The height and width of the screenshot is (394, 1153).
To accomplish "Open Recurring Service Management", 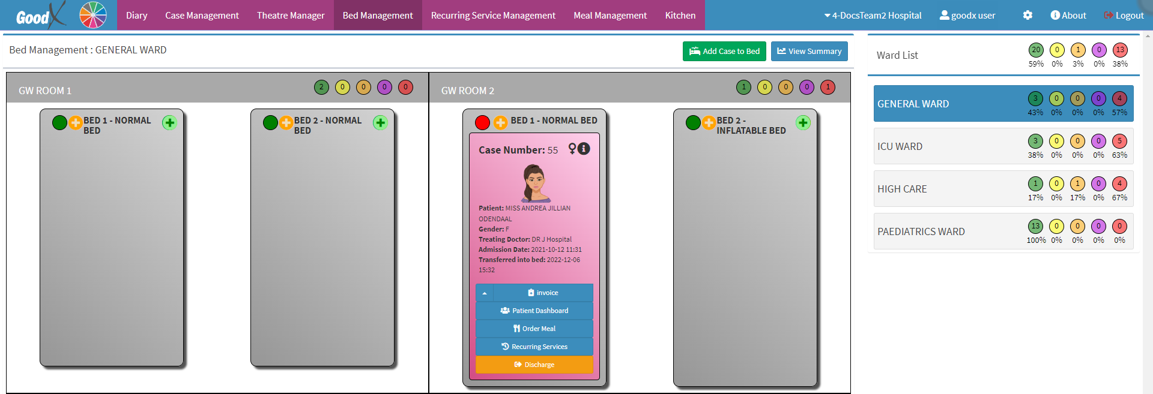I will pyautogui.click(x=493, y=15).
